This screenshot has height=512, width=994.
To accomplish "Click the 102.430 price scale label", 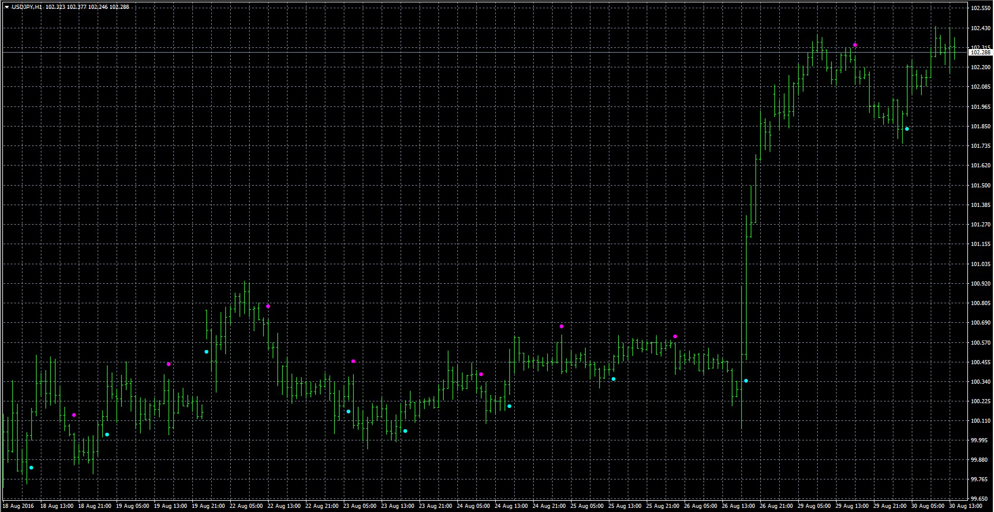I will [980, 28].
